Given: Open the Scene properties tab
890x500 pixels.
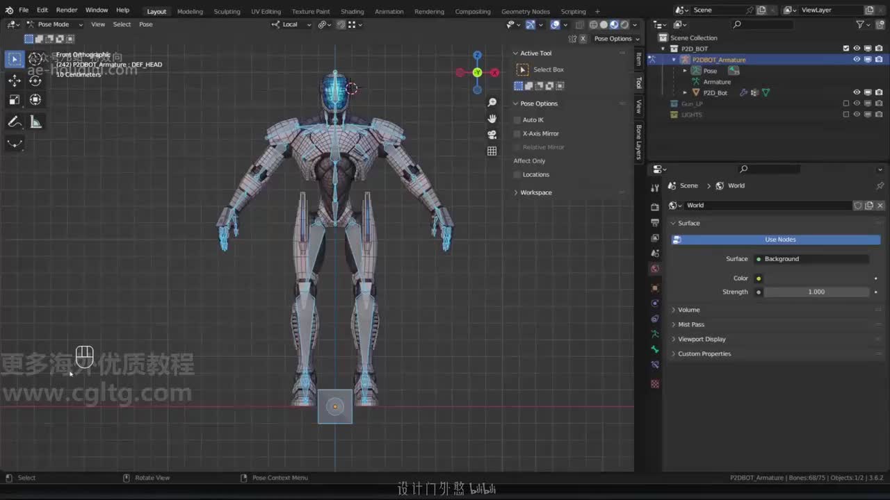Looking at the screenshot, I should pos(655,253).
